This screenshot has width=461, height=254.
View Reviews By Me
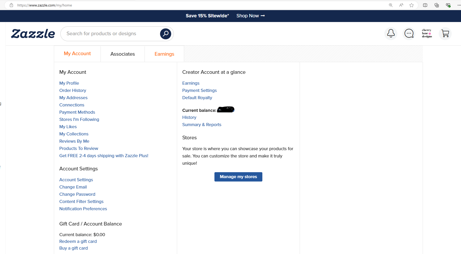(74, 141)
